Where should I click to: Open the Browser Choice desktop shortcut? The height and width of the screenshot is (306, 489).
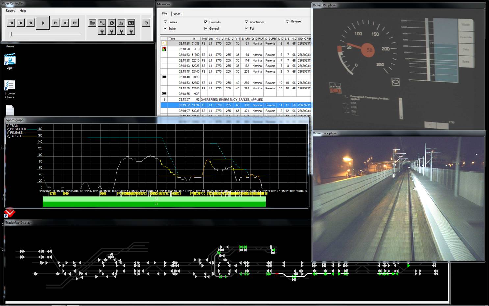click(x=10, y=86)
